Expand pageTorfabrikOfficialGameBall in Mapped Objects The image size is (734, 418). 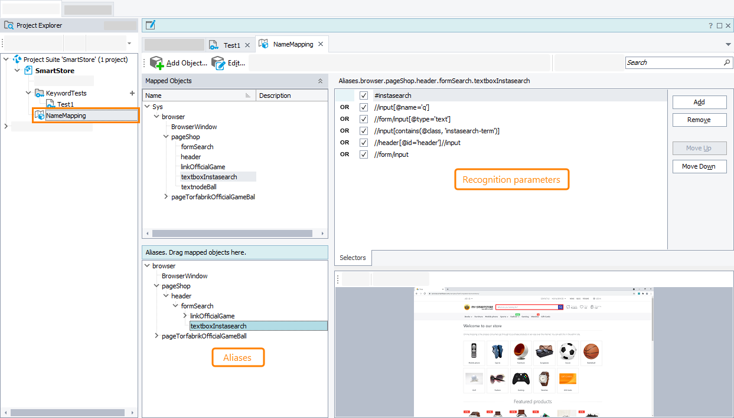166,197
